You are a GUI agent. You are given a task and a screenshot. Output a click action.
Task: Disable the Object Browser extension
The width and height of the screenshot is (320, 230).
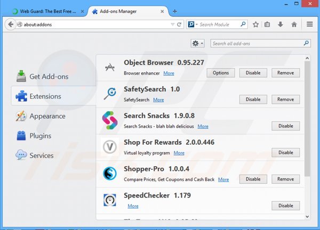tap(253, 73)
